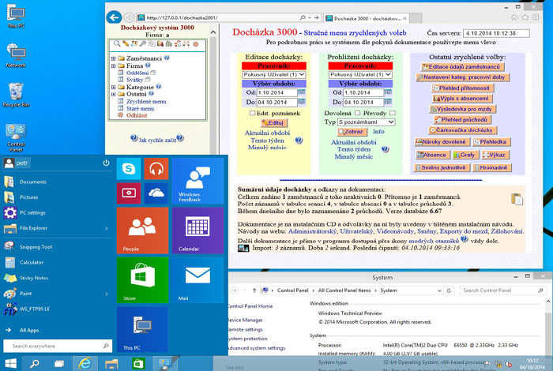Image resolution: width=553 pixels, height=371 pixels.
Task: Click the Start menu power button
Action: point(106,163)
